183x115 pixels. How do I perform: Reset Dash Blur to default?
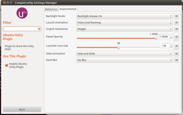176,60
